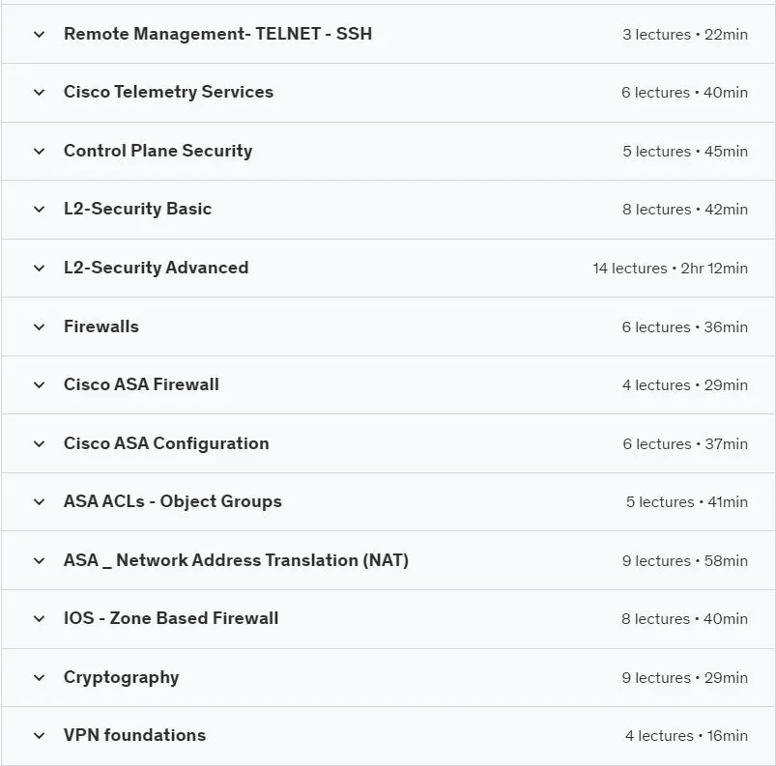The width and height of the screenshot is (776, 766).
Task: Open the Cisco ASA Configuration chevron
Action: pos(39,444)
